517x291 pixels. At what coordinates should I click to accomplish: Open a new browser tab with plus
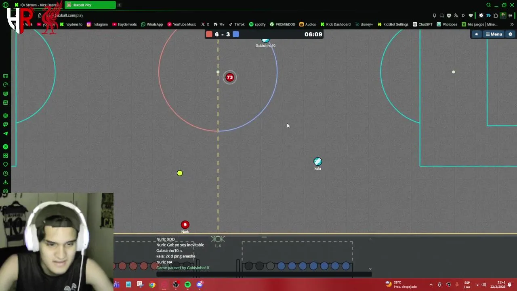pos(119,5)
